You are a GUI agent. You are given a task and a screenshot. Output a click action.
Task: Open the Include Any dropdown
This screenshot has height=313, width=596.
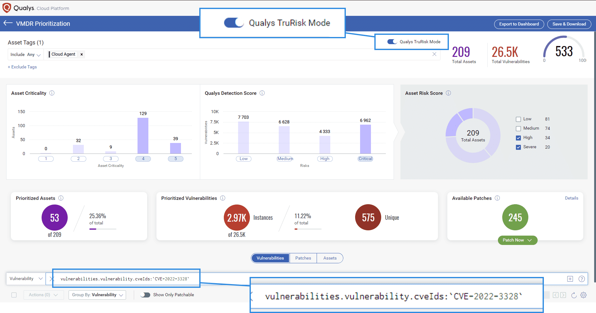(25, 54)
